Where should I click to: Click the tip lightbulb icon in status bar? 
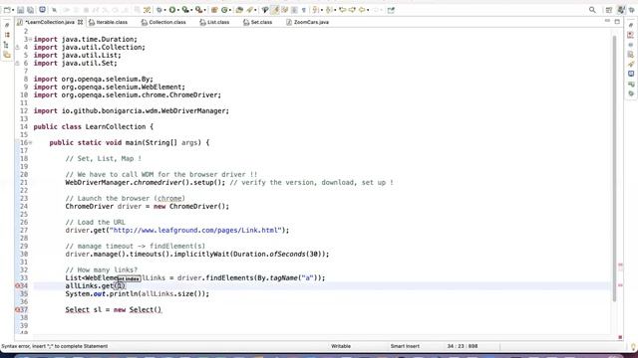pos(633,347)
